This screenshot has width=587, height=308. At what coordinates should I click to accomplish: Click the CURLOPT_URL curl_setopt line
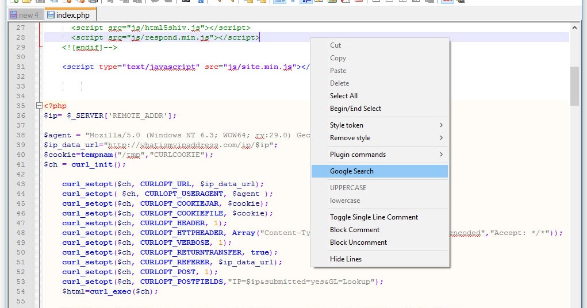pos(163,184)
